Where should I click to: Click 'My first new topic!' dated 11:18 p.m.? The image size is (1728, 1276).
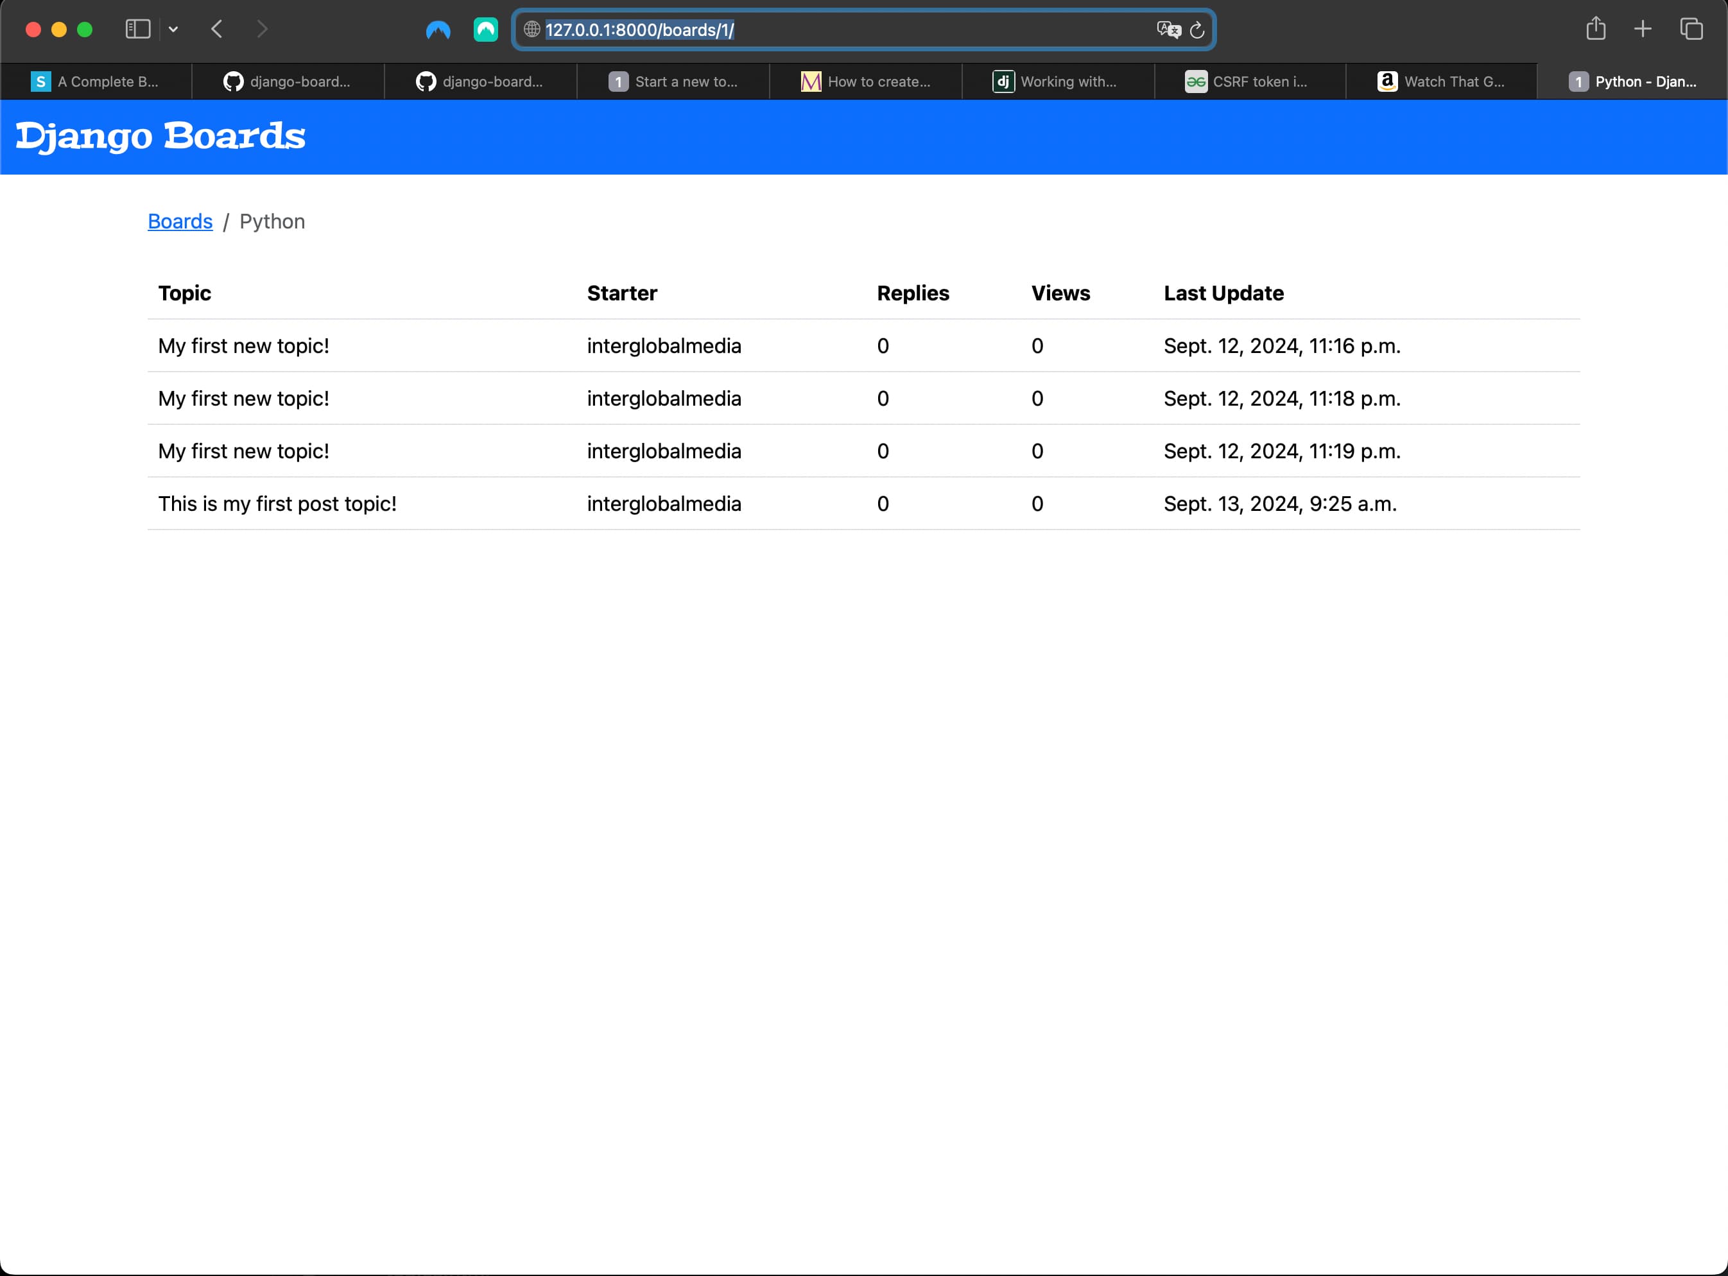coord(243,399)
